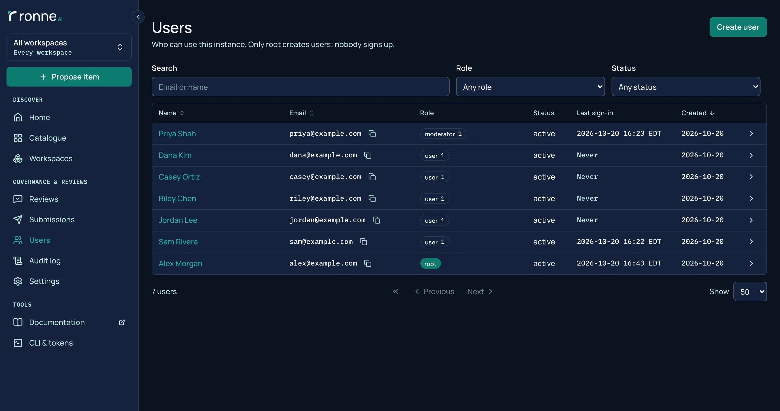Copy alex@example.com email address
The image size is (780, 411).
368,263
